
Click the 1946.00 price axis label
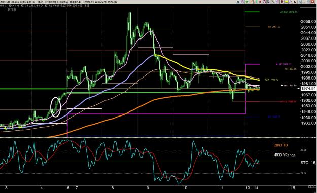click(308, 111)
